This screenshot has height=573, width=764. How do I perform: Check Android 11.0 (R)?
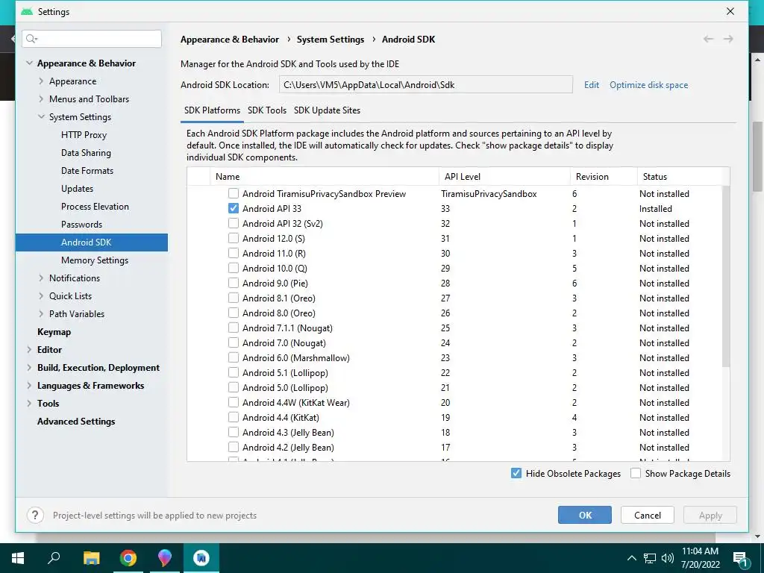pos(234,254)
